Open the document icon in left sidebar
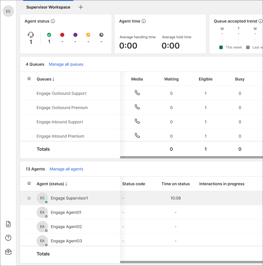This screenshot has height=266, width=263. 8,224
